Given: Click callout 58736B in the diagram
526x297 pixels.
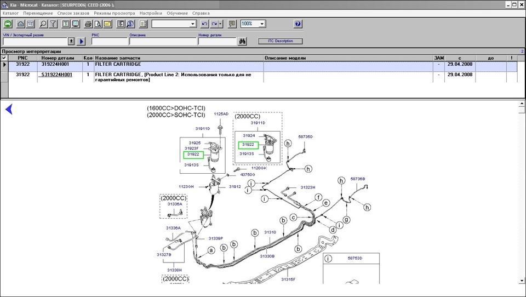Looking at the screenshot, I should click(x=358, y=179).
